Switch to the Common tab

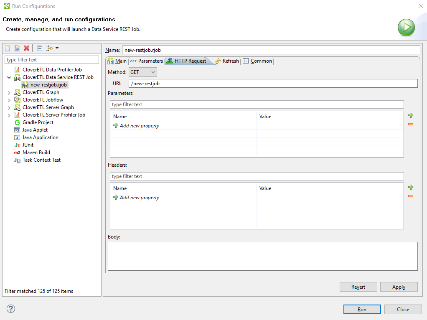pos(258,61)
